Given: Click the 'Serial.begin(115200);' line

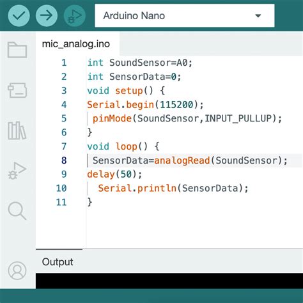Looking at the screenshot, I should point(145,105).
